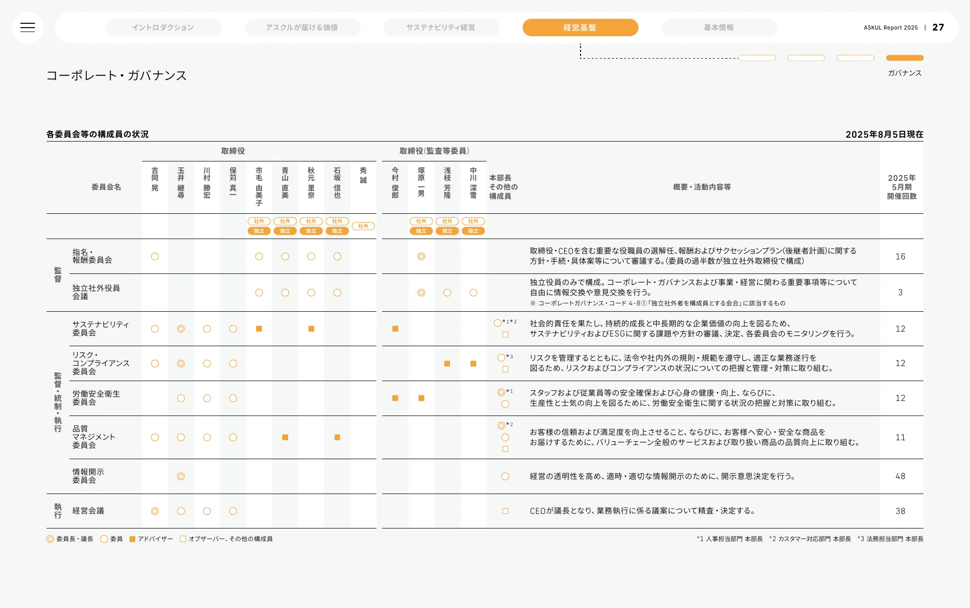Click 吉岡晃 chair mark in 経営会議 row
This screenshot has width=970, height=608.
tap(155, 511)
